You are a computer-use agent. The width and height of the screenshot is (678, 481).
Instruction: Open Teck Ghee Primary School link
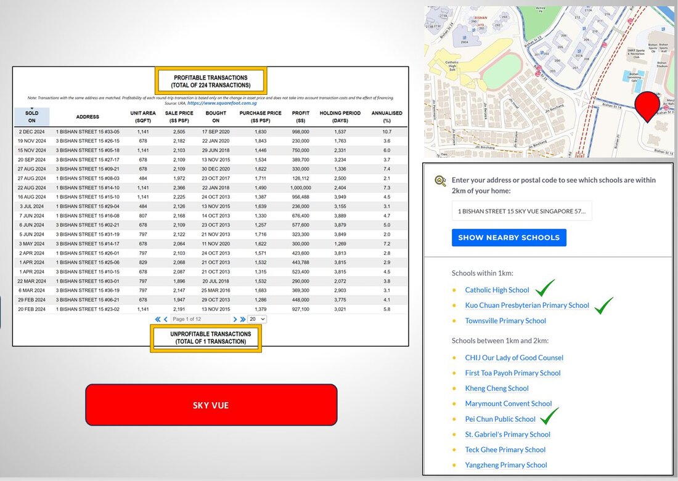pyautogui.click(x=505, y=450)
